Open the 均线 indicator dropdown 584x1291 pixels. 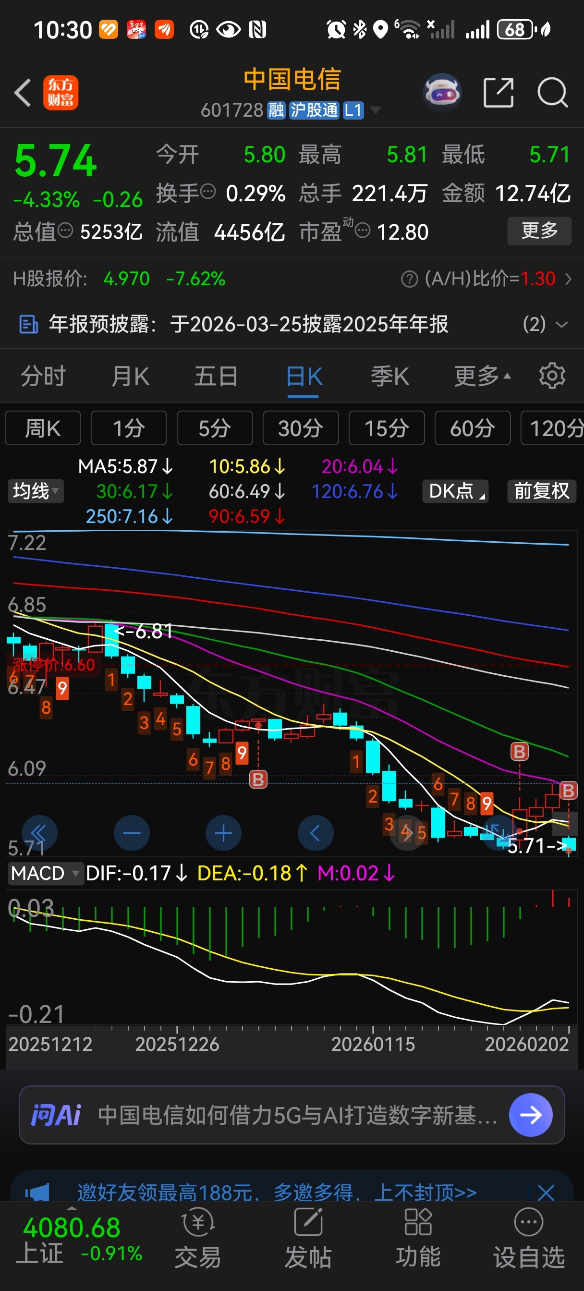coord(36,491)
